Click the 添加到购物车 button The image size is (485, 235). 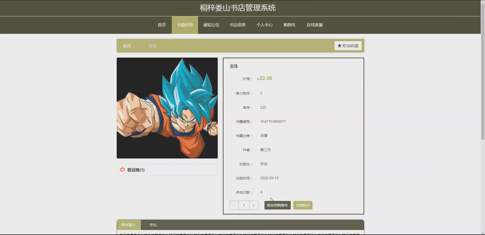(277, 205)
